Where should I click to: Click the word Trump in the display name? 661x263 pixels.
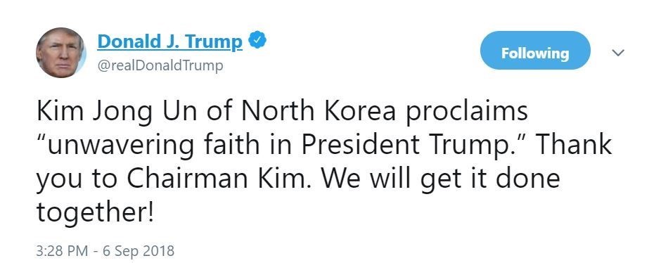(214, 42)
